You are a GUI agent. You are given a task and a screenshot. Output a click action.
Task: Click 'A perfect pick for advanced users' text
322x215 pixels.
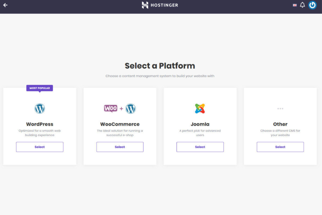click(200, 133)
